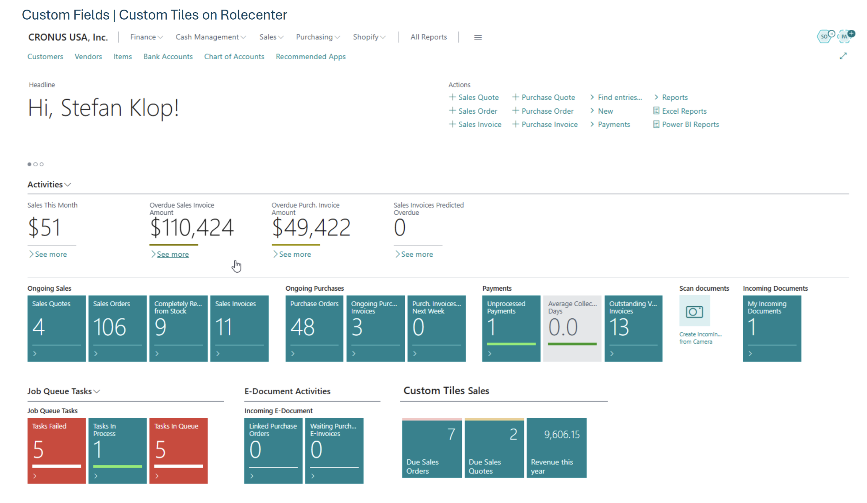This screenshot has width=867, height=503.
Task: Expand the Finance menu dropdown
Action: point(147,37)
